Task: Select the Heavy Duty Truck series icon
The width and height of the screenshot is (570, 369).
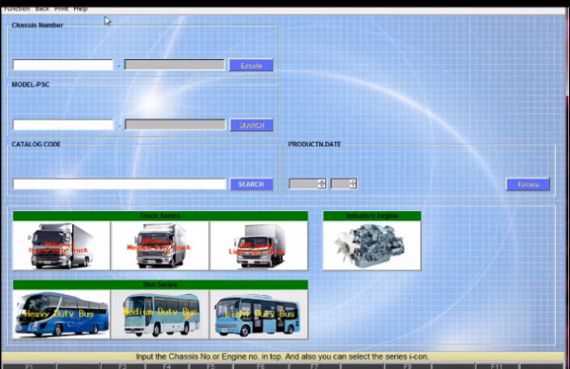Action: [x=62, y=245]
